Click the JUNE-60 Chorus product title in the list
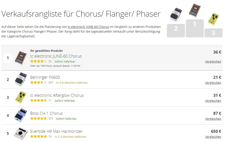Viewport: 227px width, 142px height. (56, 56)
